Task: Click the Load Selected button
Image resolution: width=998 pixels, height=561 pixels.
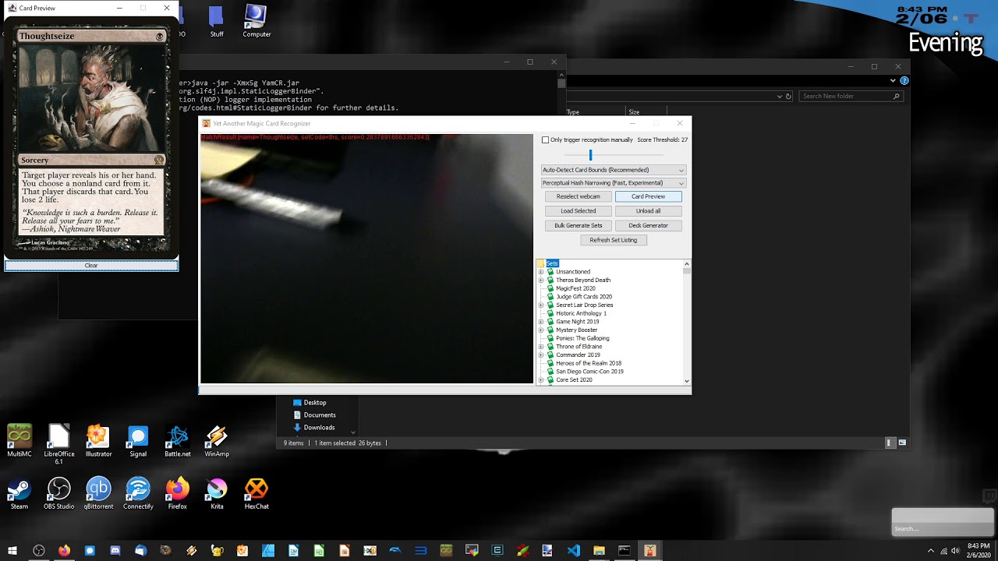Action: point(578,211)
